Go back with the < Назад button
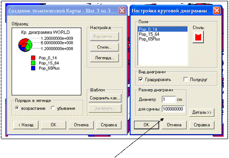 [x=26, y=125]
